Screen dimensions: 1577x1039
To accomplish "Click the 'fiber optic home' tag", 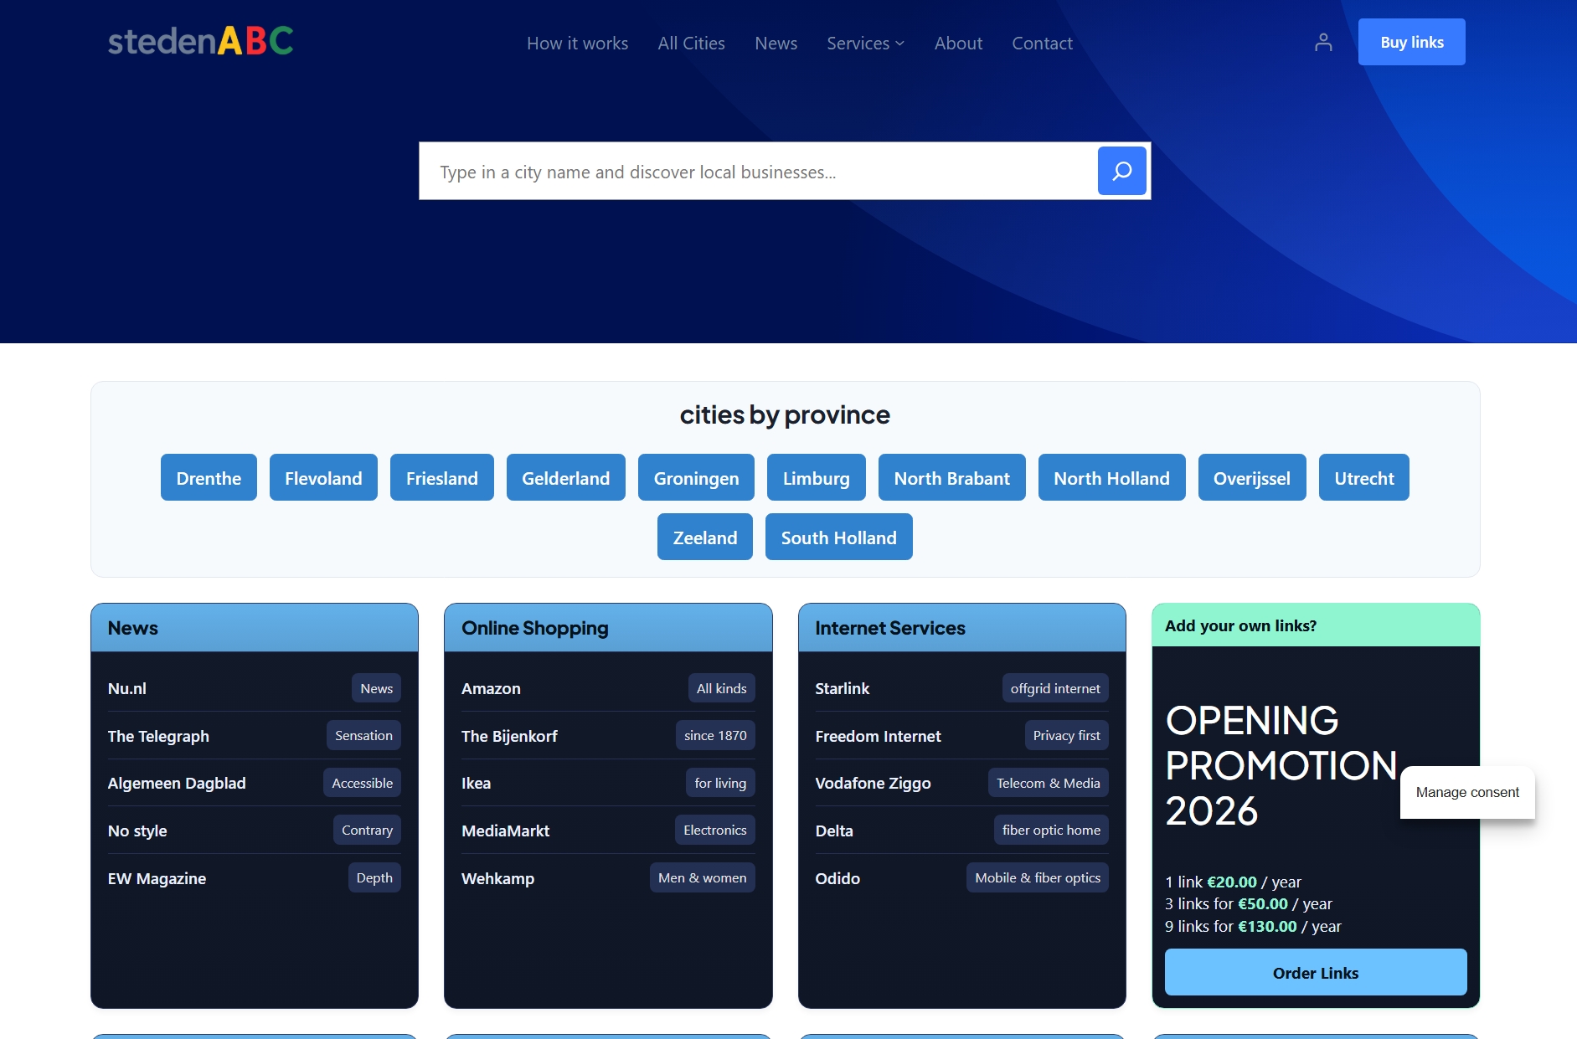I will tap(1051, 830).
